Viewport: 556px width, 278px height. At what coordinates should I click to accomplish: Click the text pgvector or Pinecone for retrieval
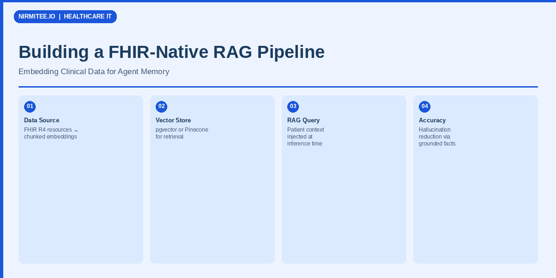pos(182,133)
